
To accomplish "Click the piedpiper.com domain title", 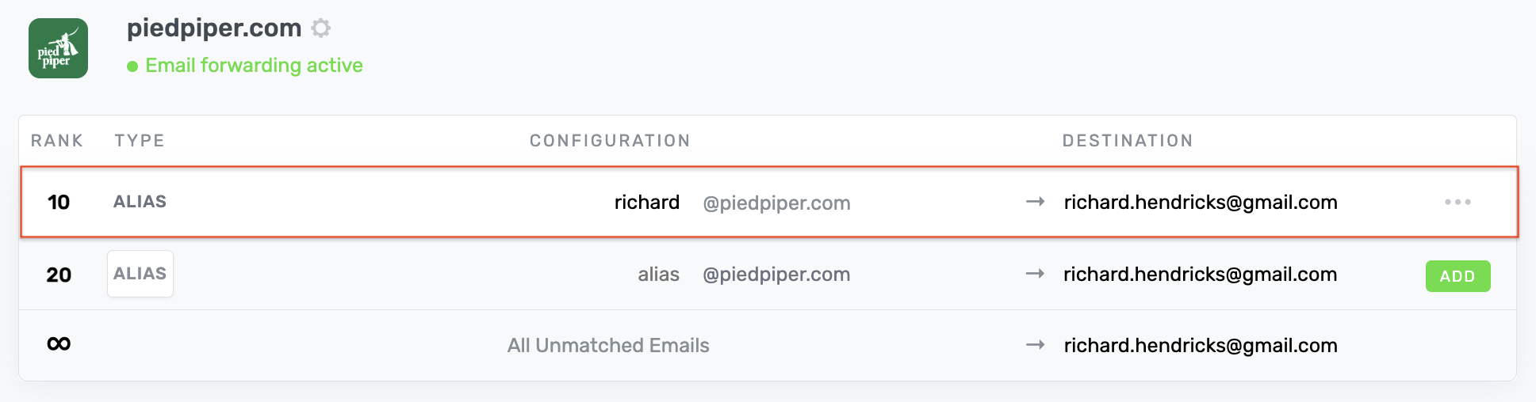I will click(x=214, y=28).
